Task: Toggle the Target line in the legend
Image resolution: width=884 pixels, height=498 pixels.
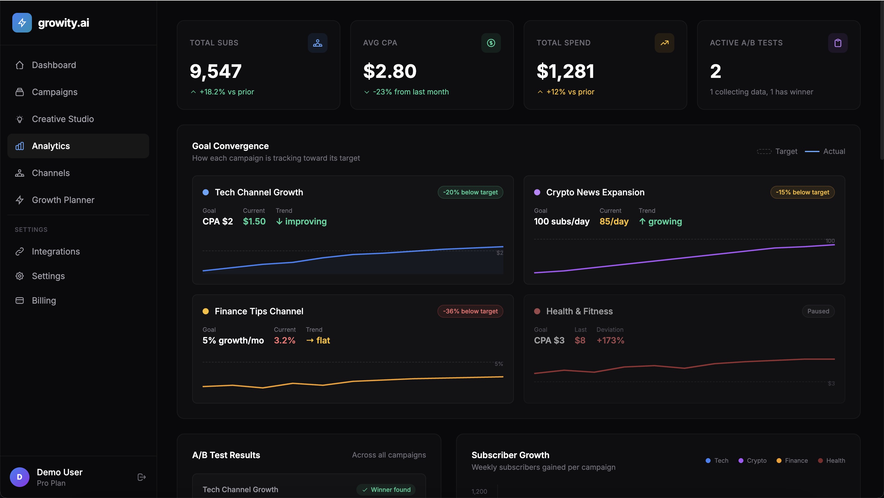Action: point(777,151)
